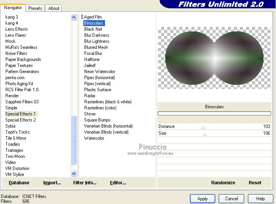Image resolution: width=276 pixels, height=204 pixels.
Task: Select Pattern Generators category
Action: [x=22, y=72]
